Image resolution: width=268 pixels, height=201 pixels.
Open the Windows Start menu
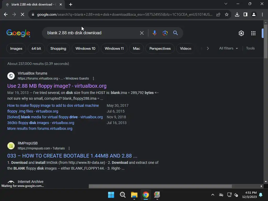click(111, 195)
